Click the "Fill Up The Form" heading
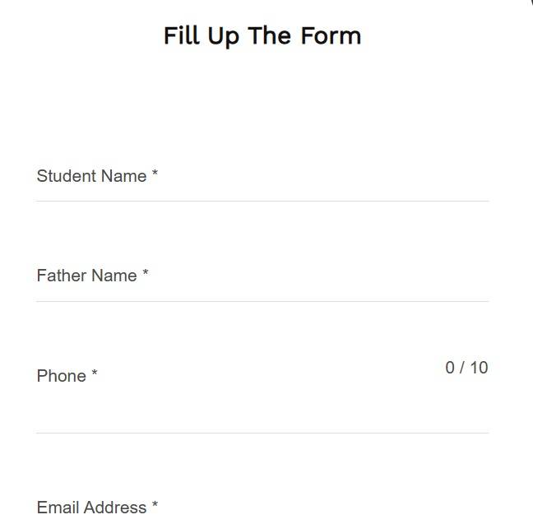Viewport: 533px width, 524px height. 262,36
